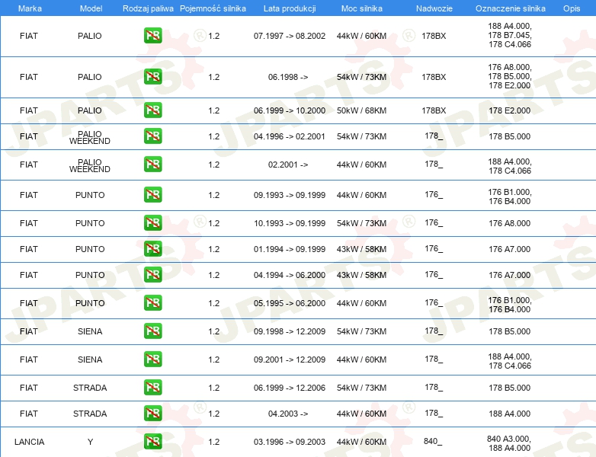596x457 pixels.
Task: Click fuel icon in STRADA 06.1999 row
Action: point(152,388)
